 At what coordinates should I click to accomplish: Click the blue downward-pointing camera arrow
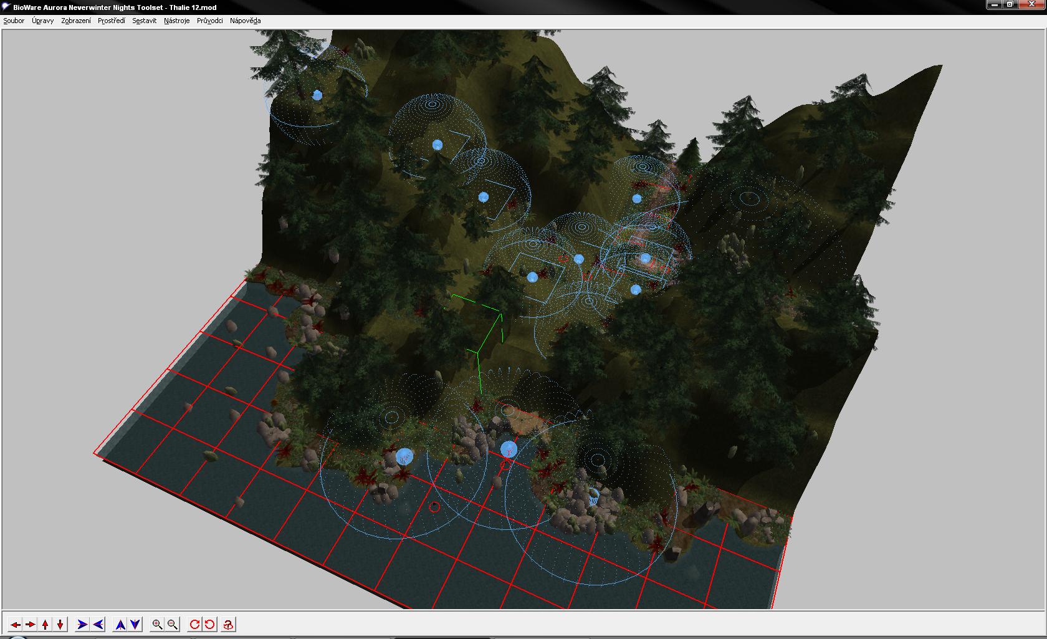(x=135, y=624)
